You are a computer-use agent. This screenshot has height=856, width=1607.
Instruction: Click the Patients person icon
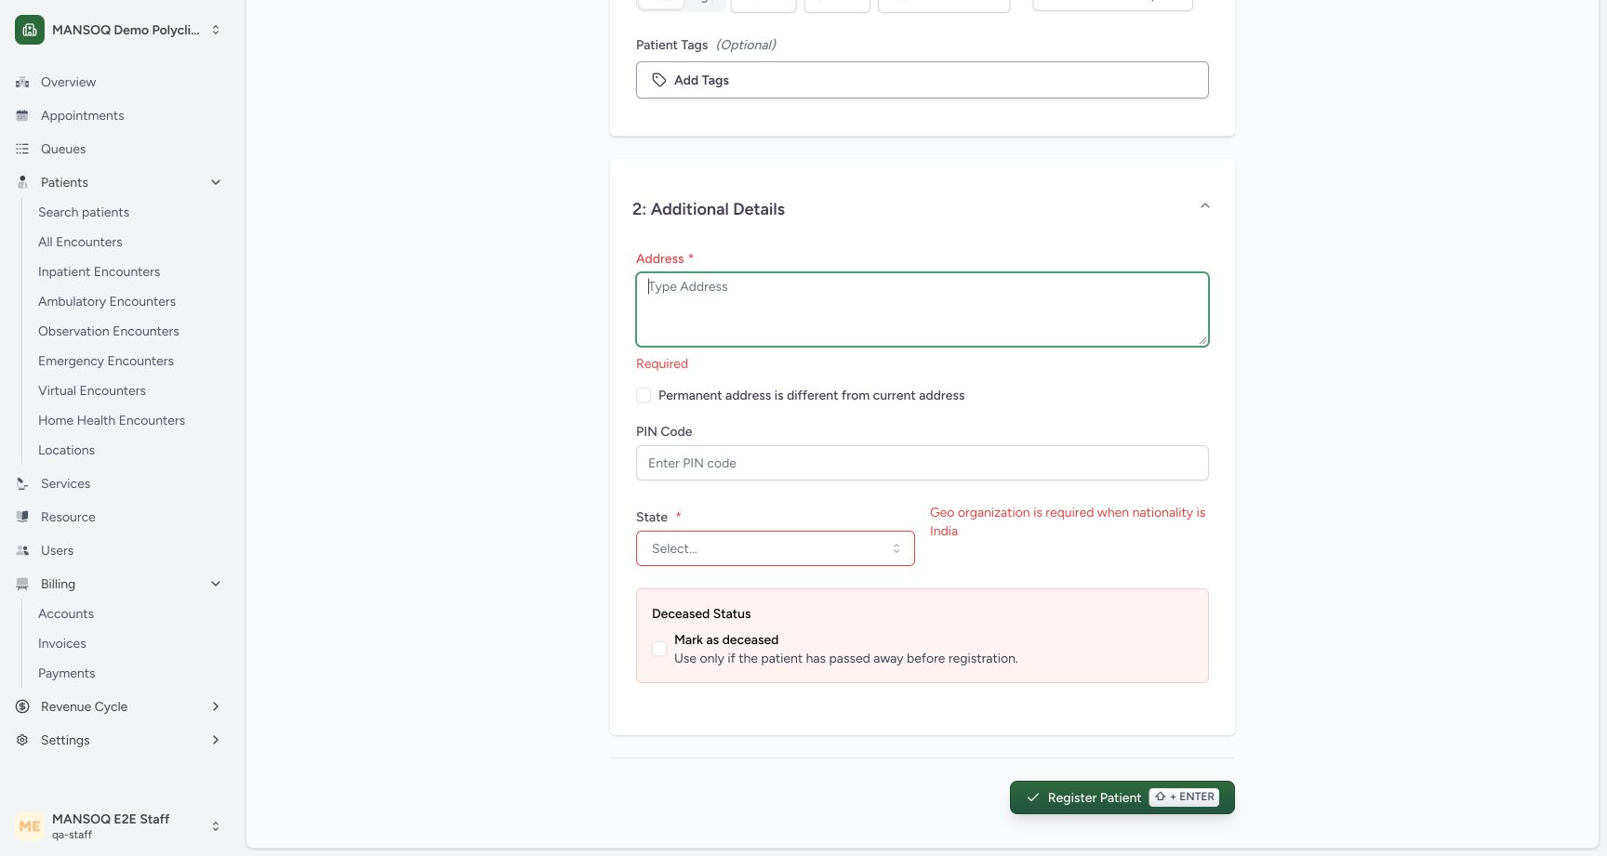tap(22, 182)
